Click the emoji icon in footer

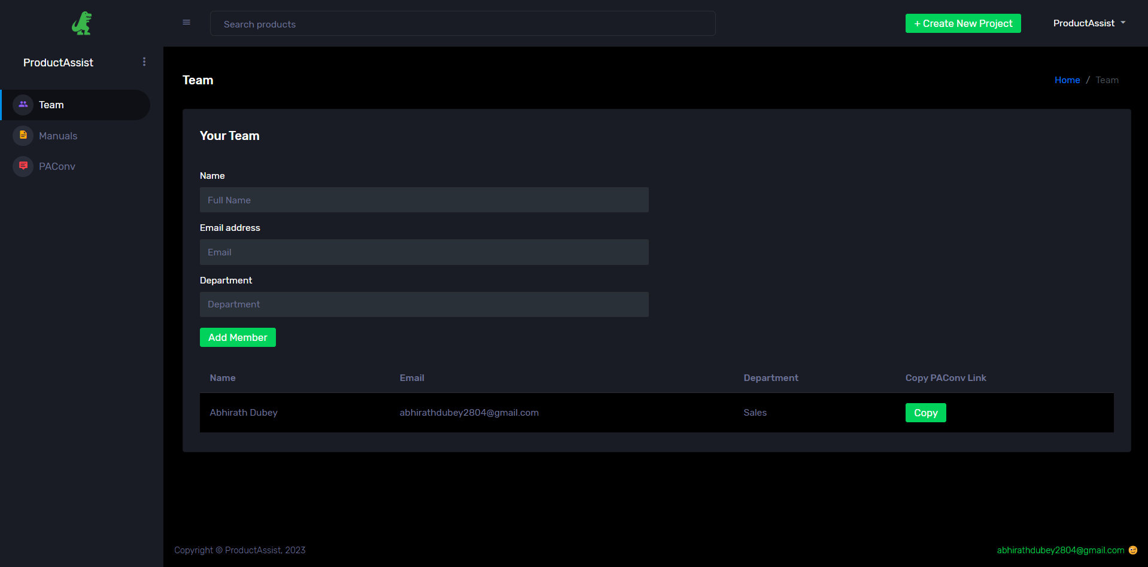[1133, 550]
